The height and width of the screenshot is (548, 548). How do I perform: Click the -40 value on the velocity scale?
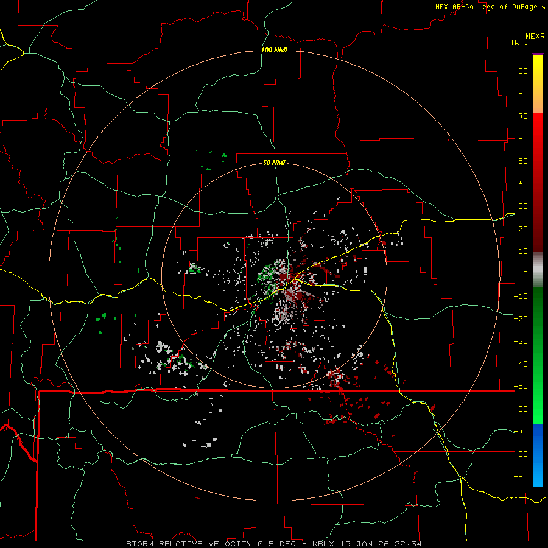point(521,364)
